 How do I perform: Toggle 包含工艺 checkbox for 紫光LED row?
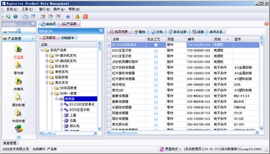click(x=156, y=90)
